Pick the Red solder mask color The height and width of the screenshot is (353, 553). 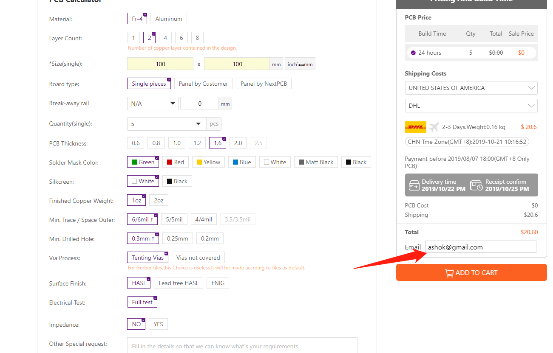pyautogui.click(x=175, y=162)
